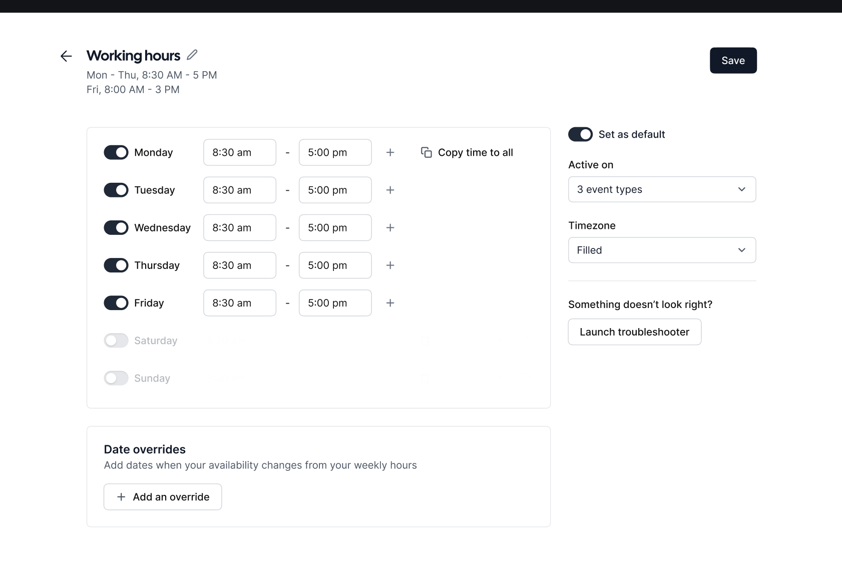
Task: Add a time interval for Wednesday
Action: (390, 227)
